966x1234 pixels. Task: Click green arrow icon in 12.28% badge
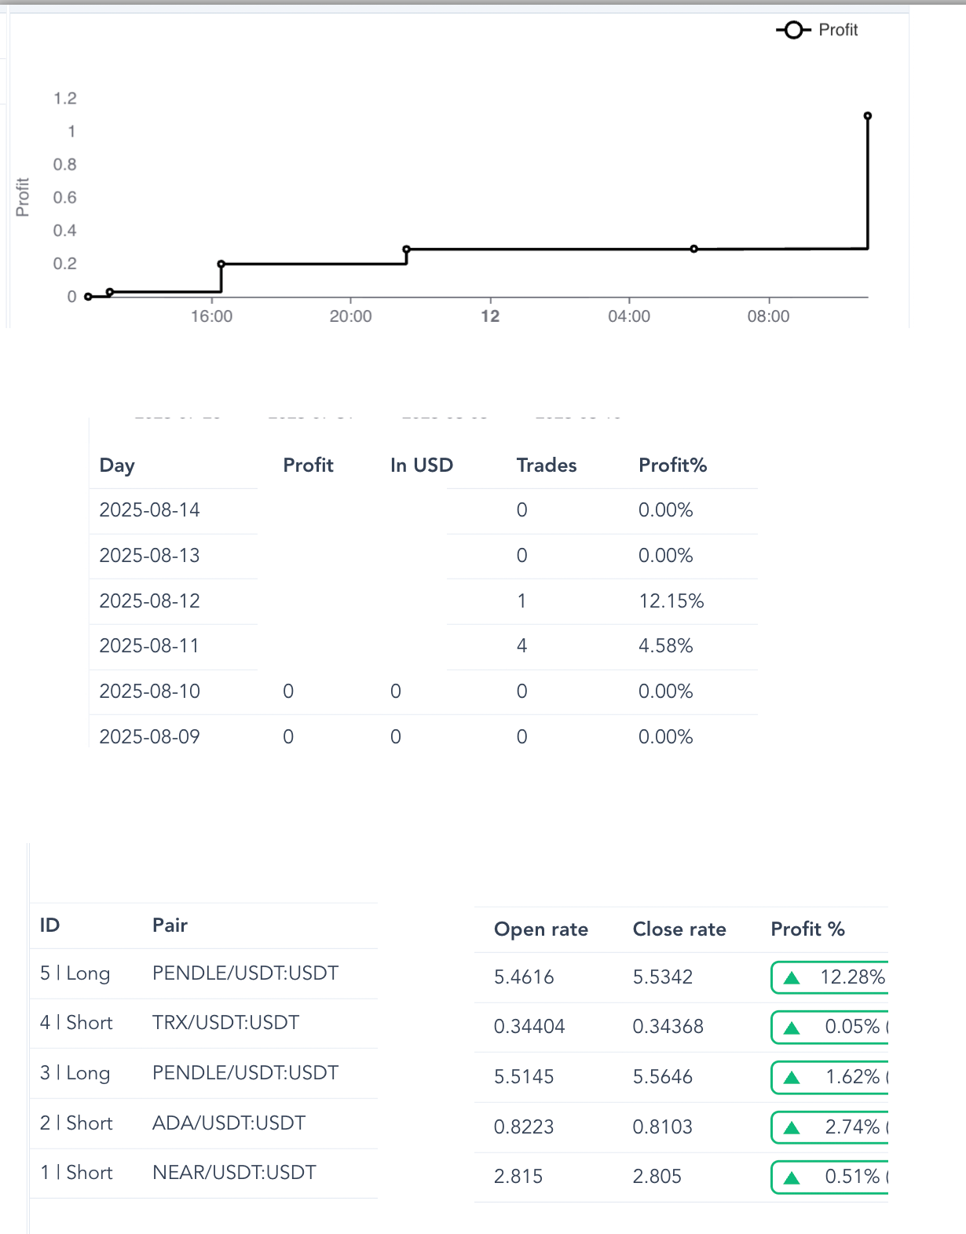click(792, 978)
